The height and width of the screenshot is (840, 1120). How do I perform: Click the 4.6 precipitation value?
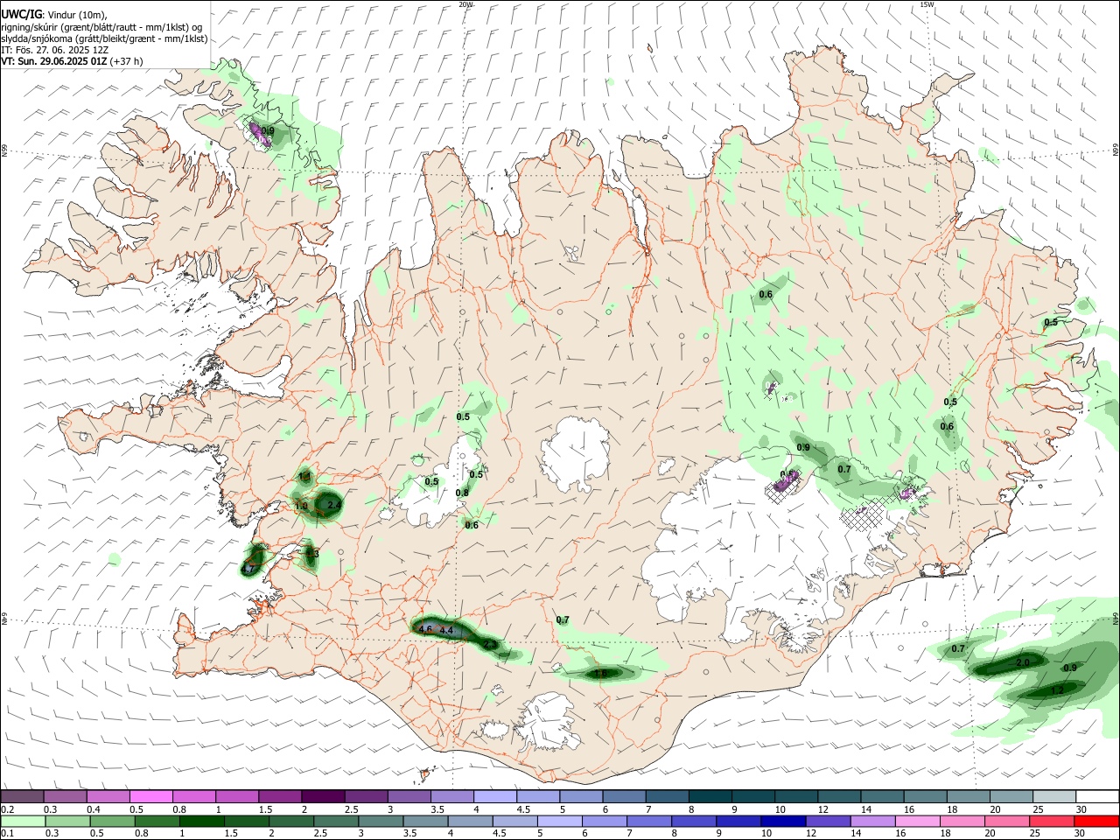426,629
